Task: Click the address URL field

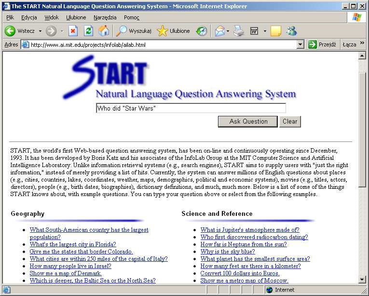Action: [x=163, y=44]
